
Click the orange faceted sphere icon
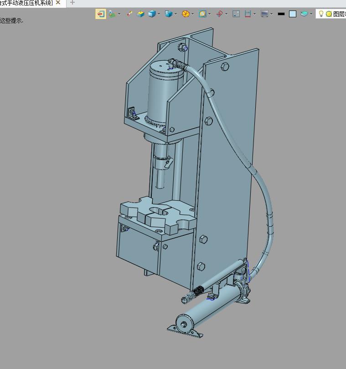point(186,14)
